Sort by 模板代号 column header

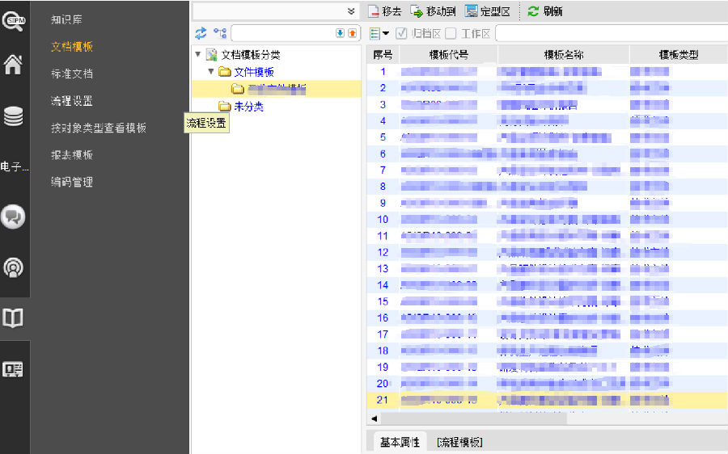[x=448, y=55]
